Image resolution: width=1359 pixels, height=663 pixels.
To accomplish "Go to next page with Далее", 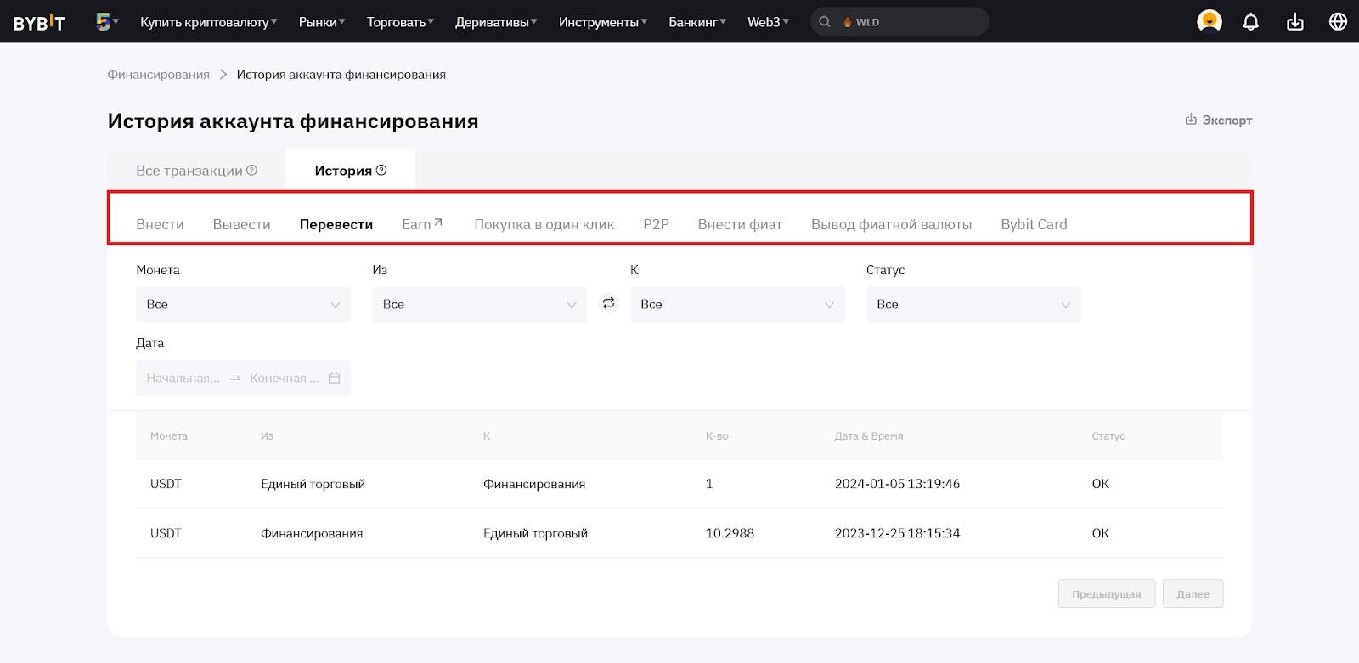I will click(x=1193, y=594).
